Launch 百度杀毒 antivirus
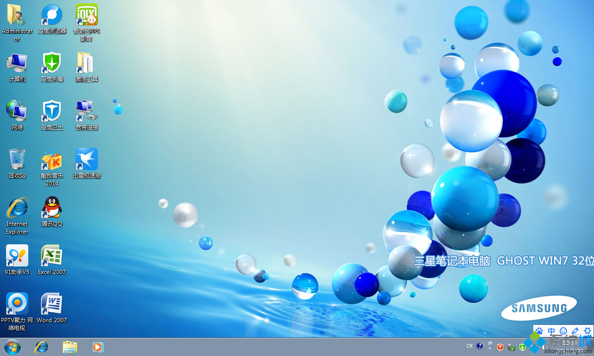The height and width of the screenshot is (356, 594). [x=52, y=64]
